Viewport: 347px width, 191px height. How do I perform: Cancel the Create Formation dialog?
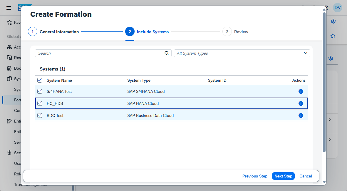306,176
